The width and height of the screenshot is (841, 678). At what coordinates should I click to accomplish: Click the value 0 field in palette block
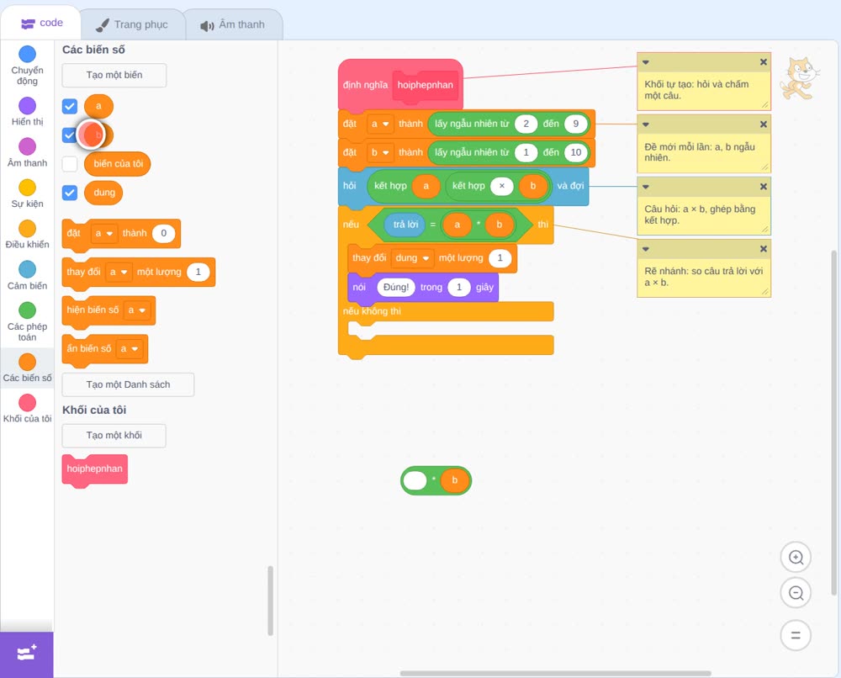coord(164,233)
